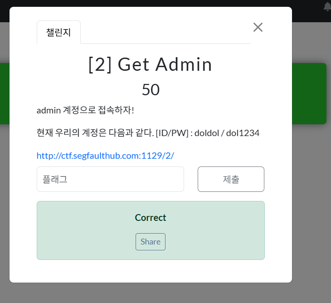Click the doldol username text
This screenshot has width=331, height=303.
[207, 133]
